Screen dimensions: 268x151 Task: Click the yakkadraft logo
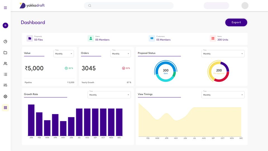[32, 6]
